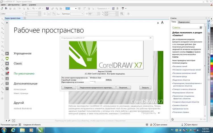The image size is (213, 133).
Task: Click the fill bucket icon in status bar
Action: (151, 124)
